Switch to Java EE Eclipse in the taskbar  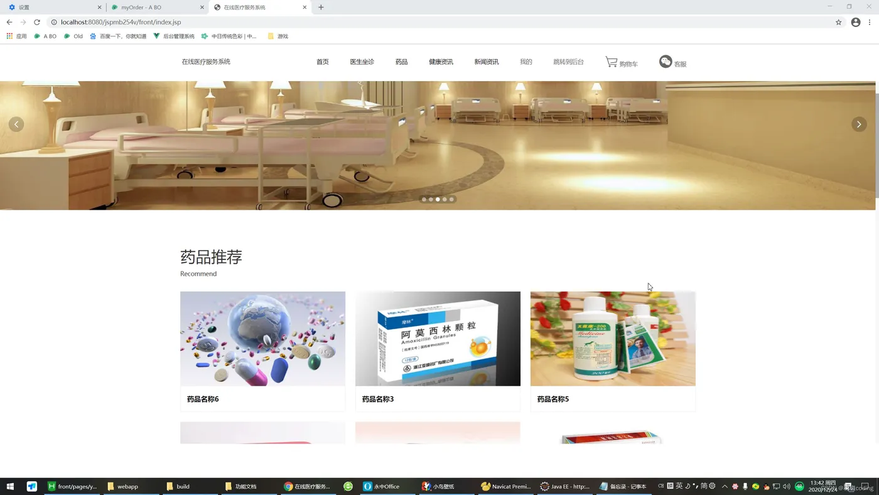[x=565, y=486]
